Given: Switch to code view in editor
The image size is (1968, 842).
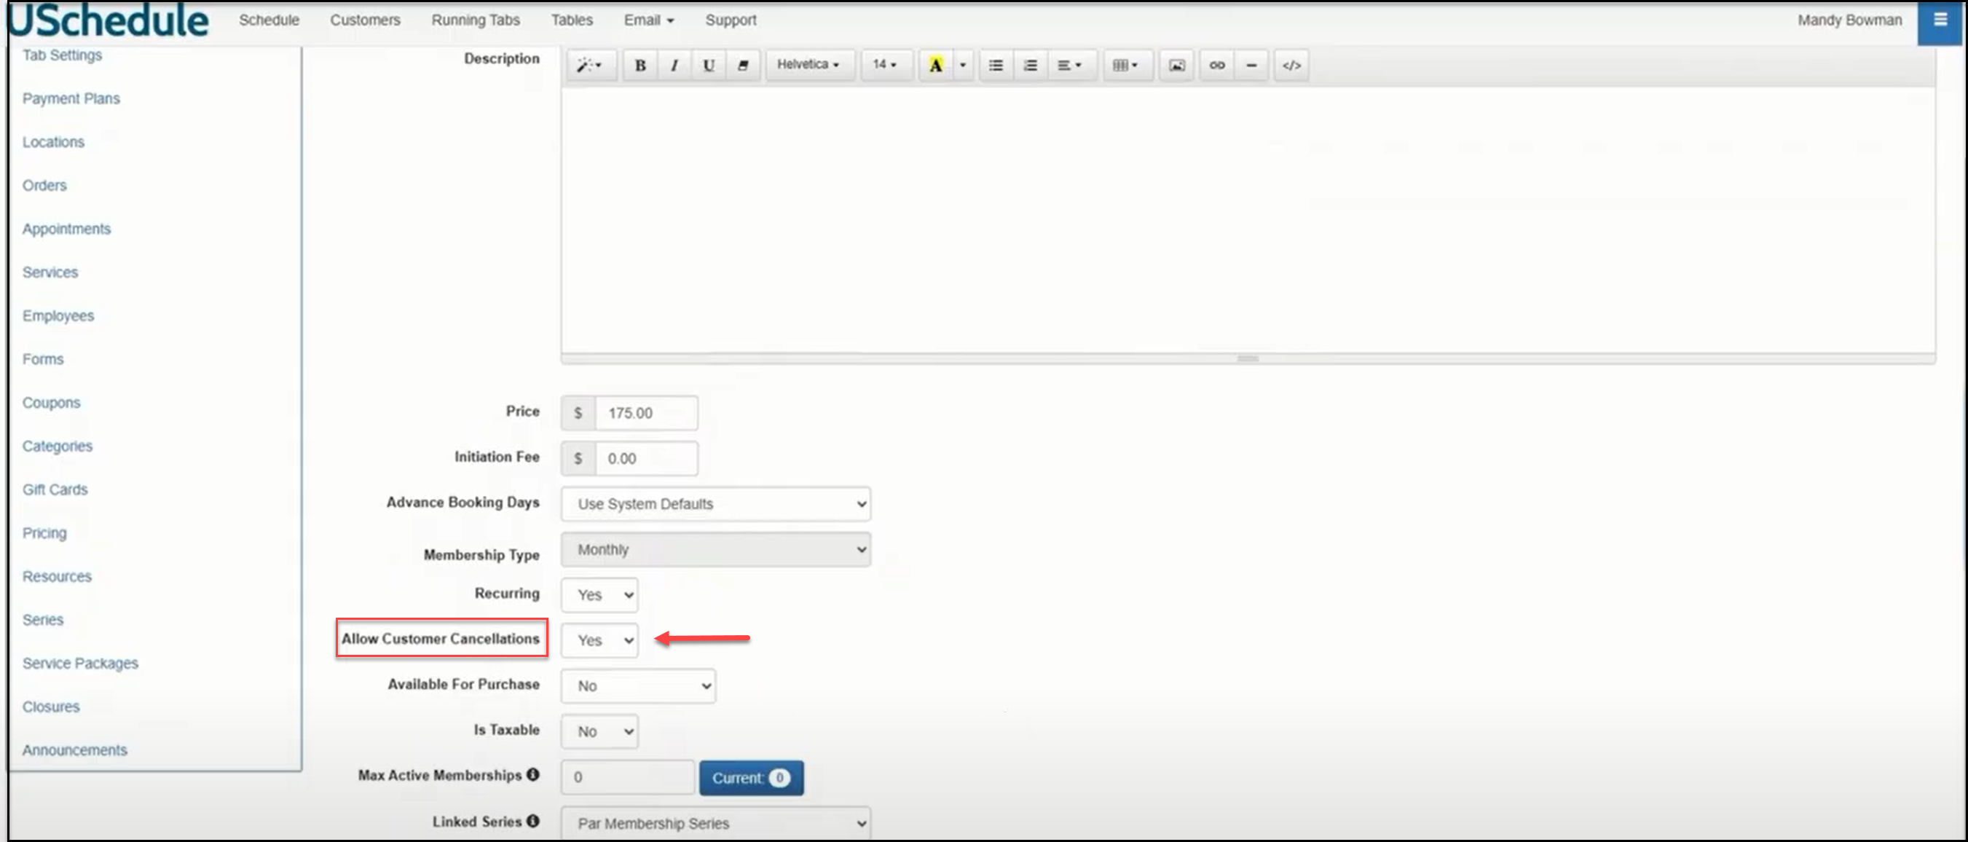Looking at the screenshot, I should [x=1291, y=65].
